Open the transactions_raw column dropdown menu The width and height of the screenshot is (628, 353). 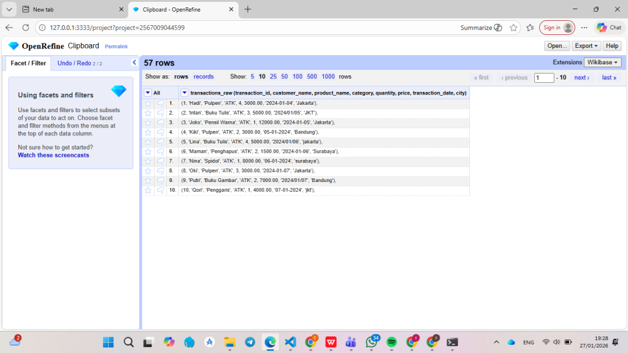(185, 93)
